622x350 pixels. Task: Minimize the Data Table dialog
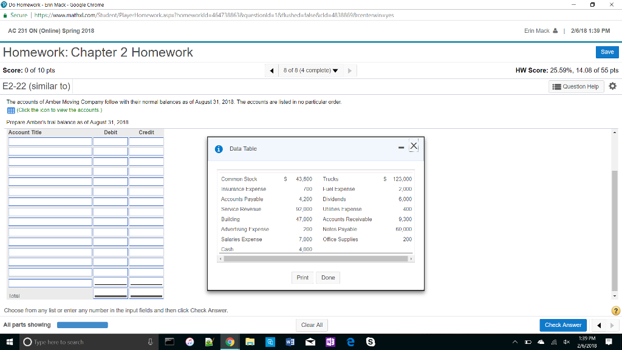(x=402, y=147)
